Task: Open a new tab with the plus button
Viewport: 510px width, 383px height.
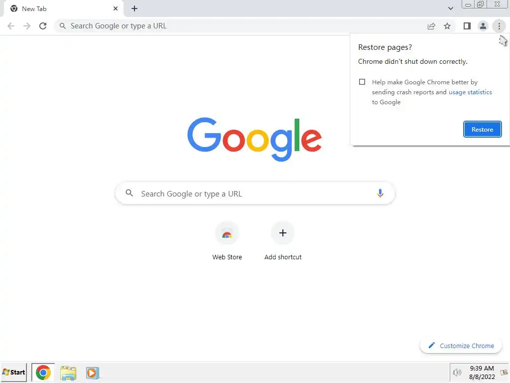Action: pyautogui.click(x=134, y=9)
